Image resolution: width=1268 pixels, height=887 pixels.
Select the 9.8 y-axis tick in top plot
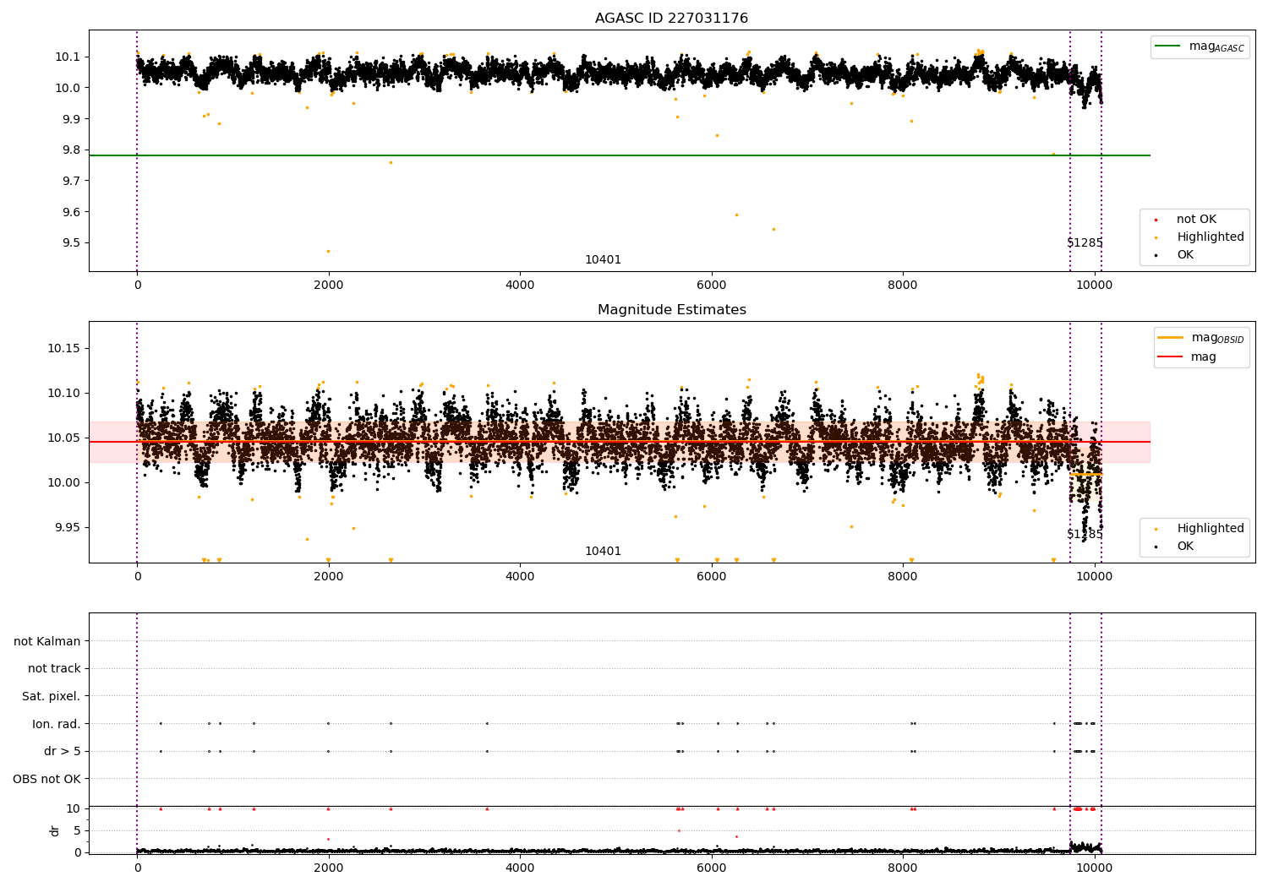click(72, 150)
